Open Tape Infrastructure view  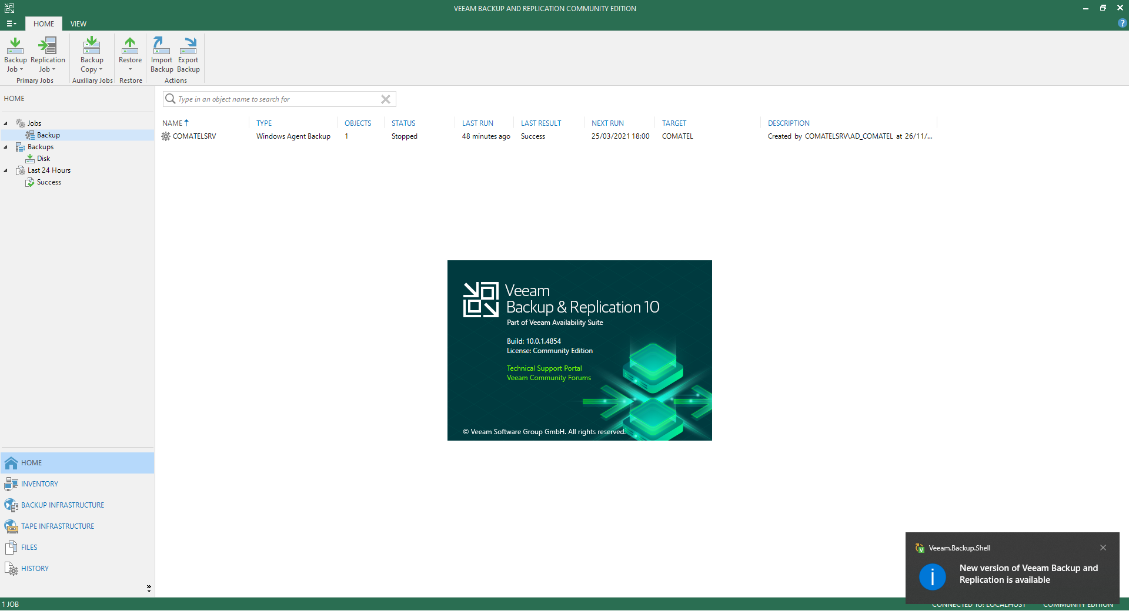point(58,526)
